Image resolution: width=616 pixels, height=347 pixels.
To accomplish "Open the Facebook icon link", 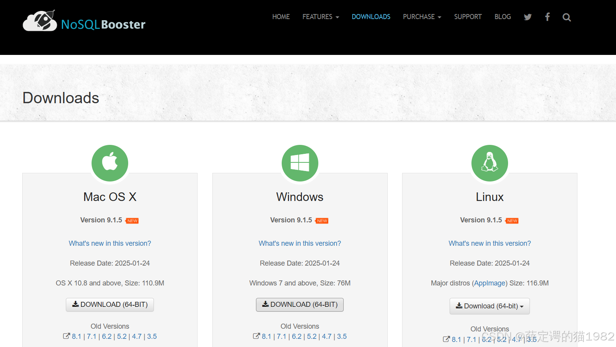I will pos(547,17).
